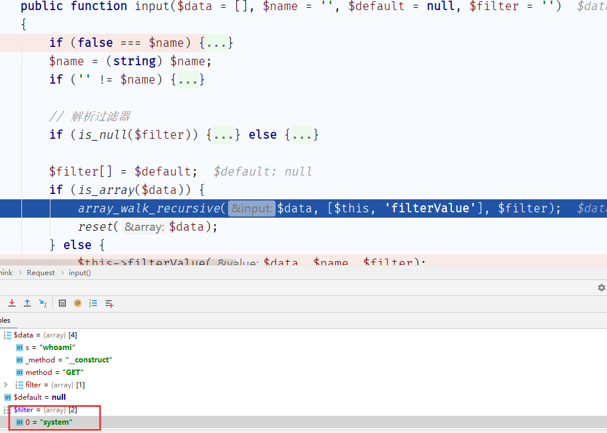Image resolution: width=607 pixels, height=433 pixels.
Task: Click the add watch list-plus icon
Action: coord(109,304)
